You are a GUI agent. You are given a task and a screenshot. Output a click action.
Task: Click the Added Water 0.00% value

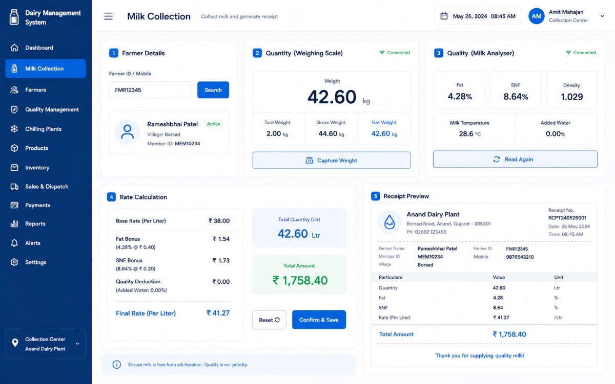click(x=556, y=133)
